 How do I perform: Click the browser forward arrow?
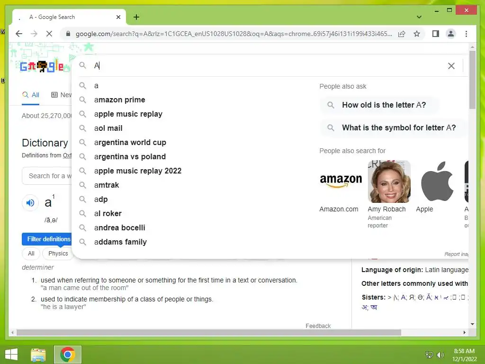(34, 34)
